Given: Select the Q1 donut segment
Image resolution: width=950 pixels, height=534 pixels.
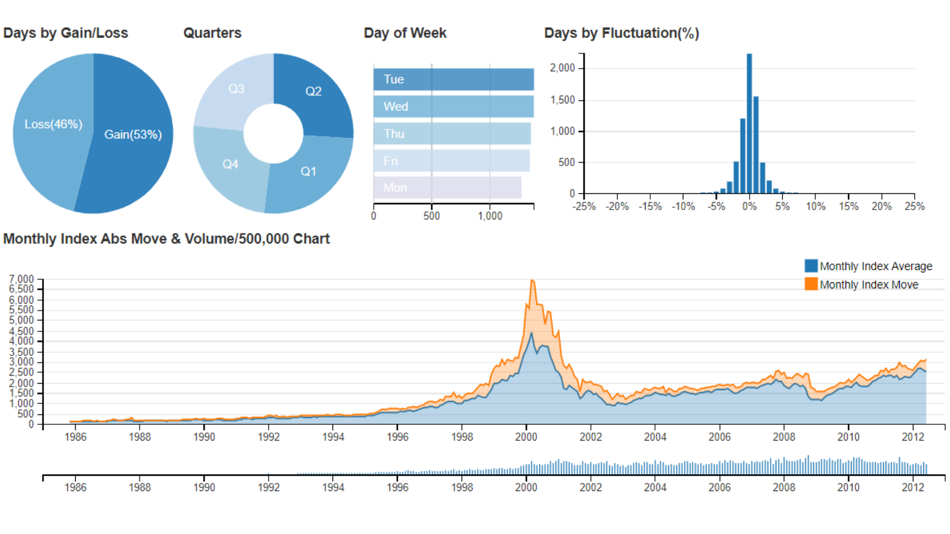Looking at the screenshot, I should (x=308, y=172).
